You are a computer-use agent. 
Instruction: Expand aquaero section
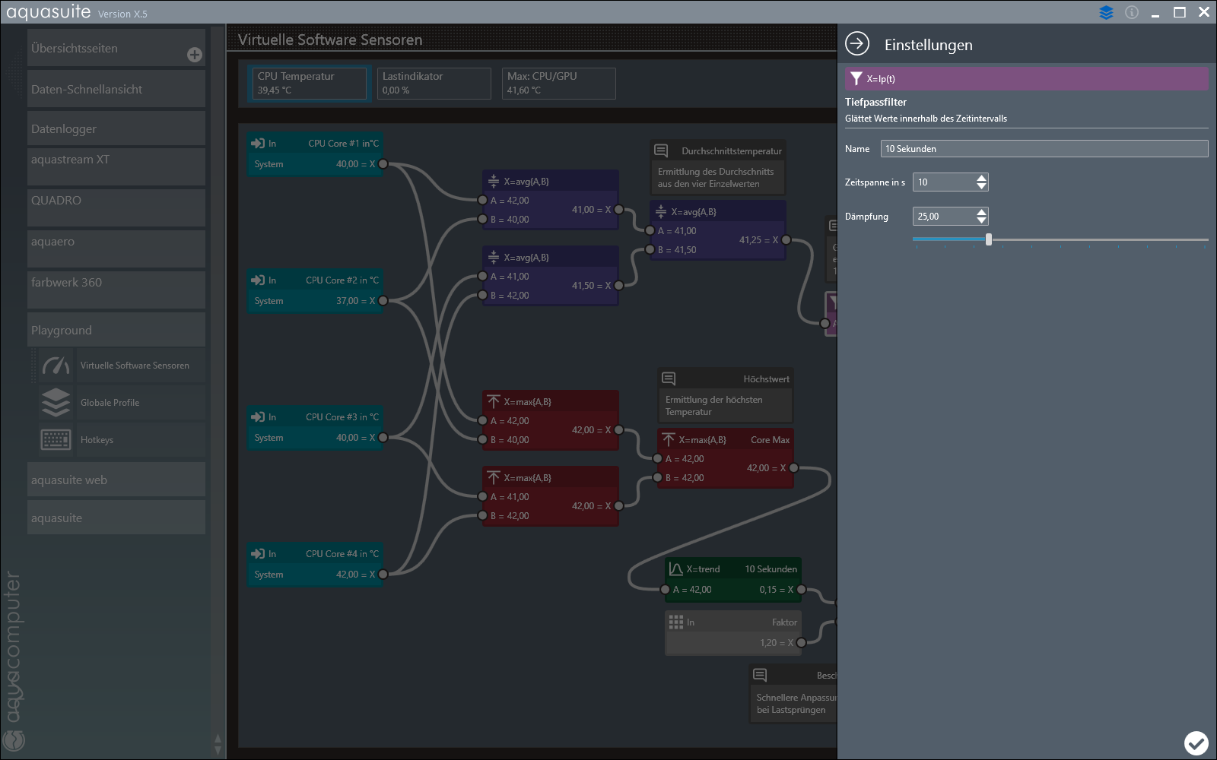[x=116, y=249]
